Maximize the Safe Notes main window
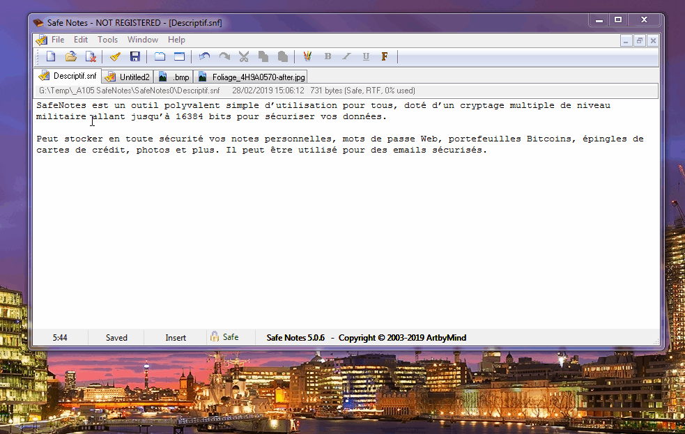 pos(617,20)
